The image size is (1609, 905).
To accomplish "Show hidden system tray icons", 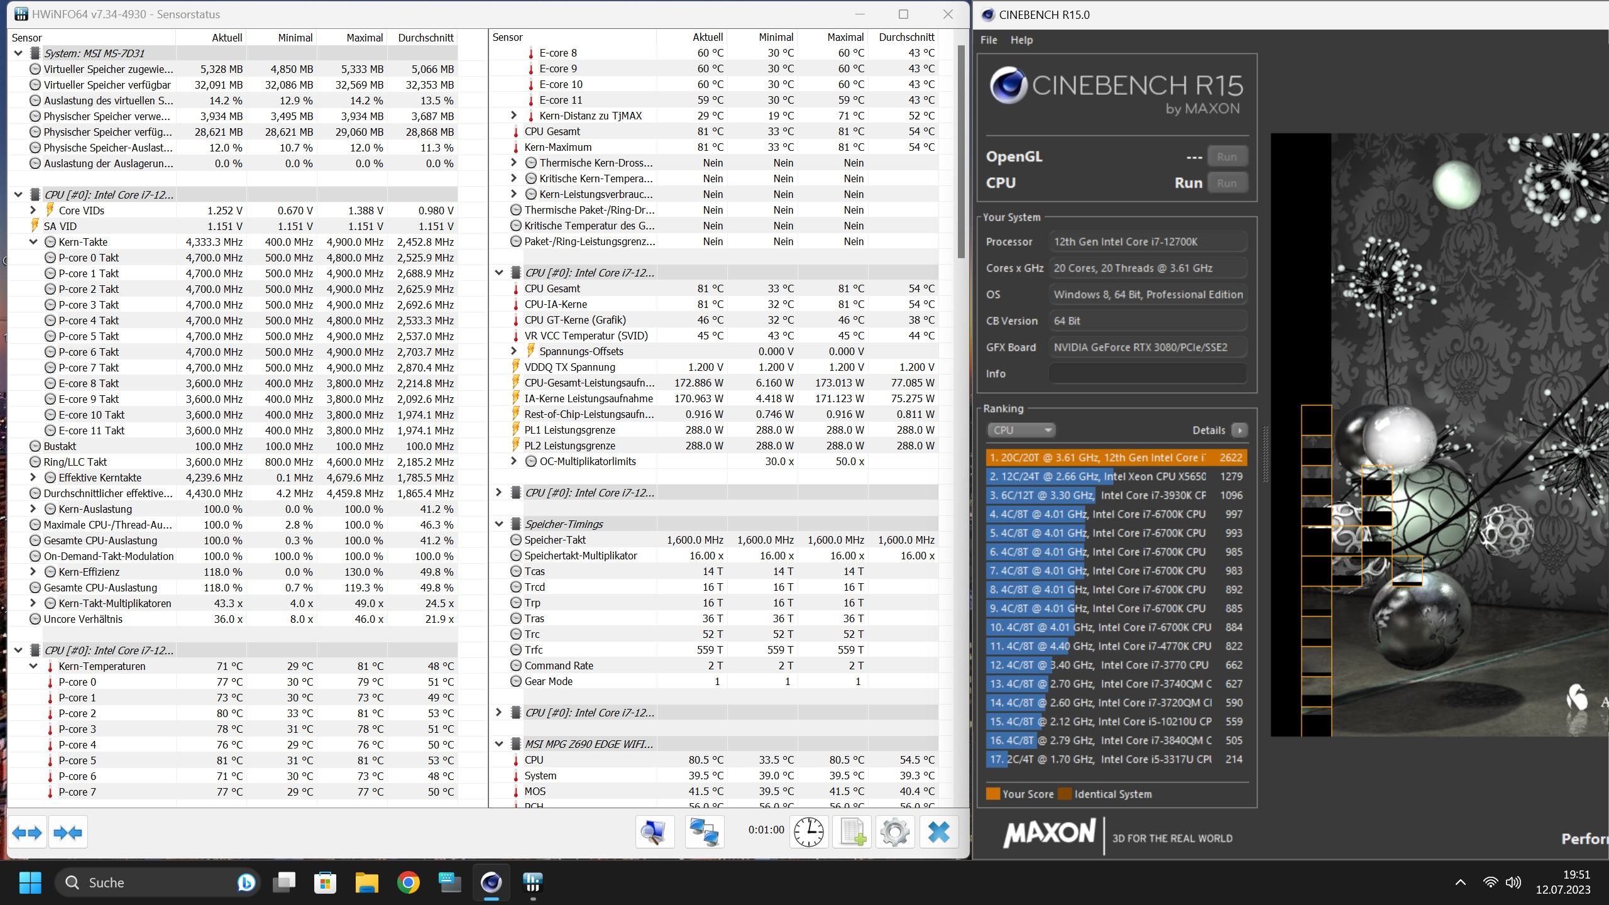I will [1460, 882].
